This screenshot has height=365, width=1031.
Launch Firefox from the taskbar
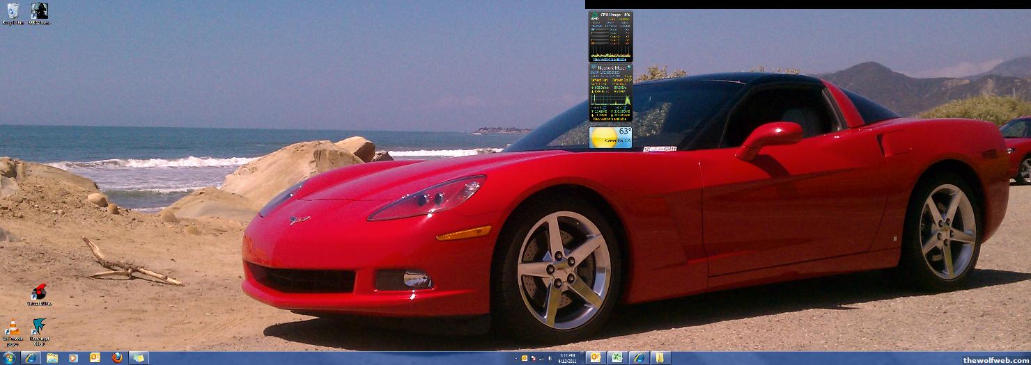click(117, 358)
